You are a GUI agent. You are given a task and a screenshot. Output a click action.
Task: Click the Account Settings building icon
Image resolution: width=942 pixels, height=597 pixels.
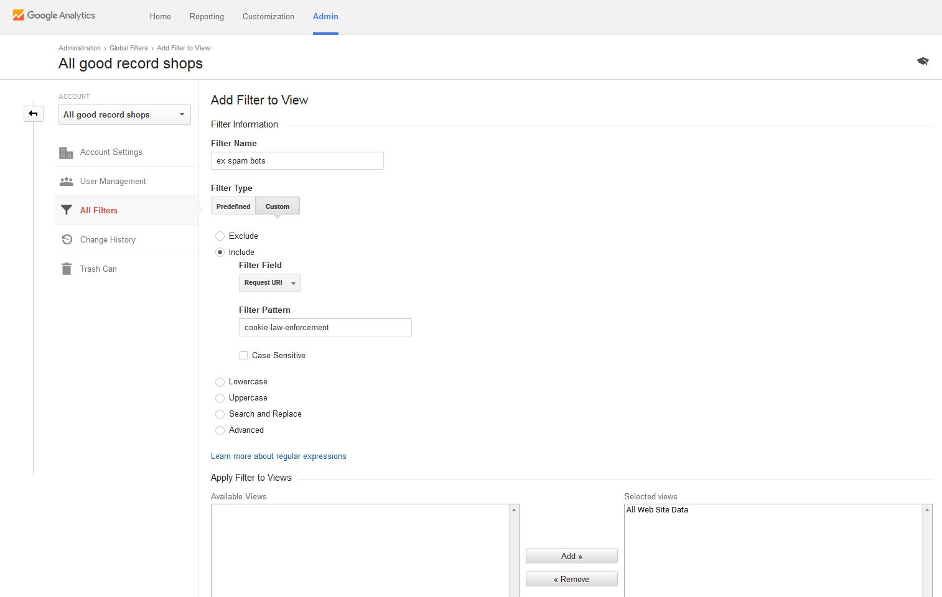66,152
